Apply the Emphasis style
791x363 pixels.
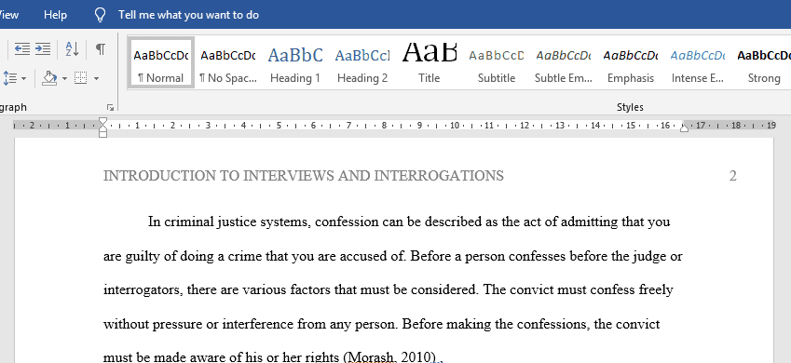coord(631,63)
